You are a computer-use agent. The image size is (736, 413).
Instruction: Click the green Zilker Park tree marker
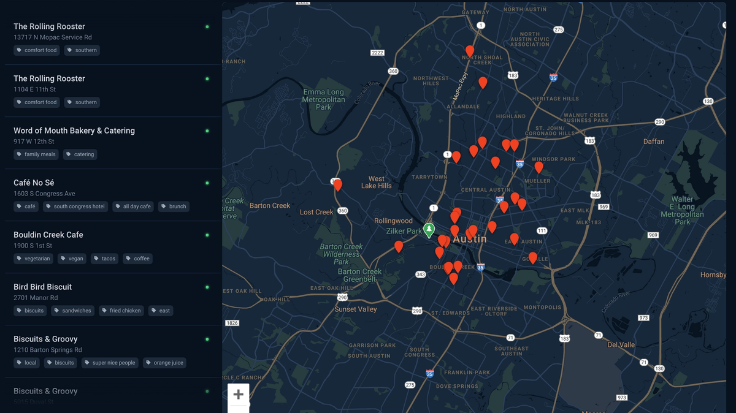coord(429,230)
